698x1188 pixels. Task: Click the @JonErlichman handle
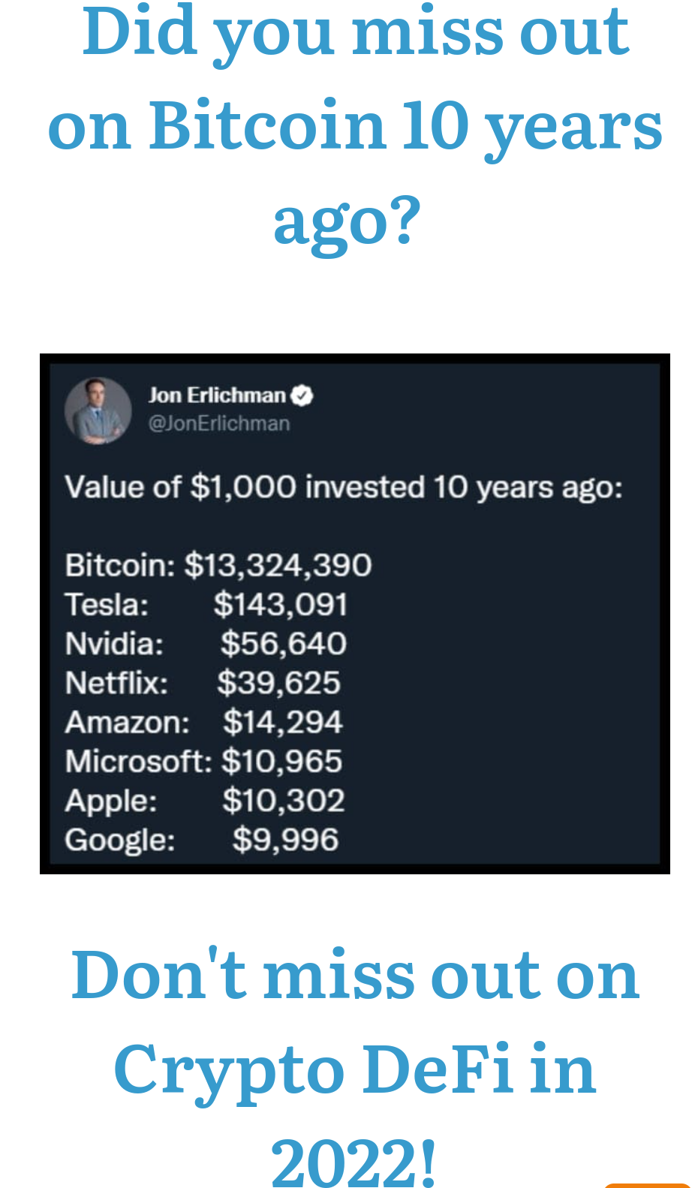219,423
